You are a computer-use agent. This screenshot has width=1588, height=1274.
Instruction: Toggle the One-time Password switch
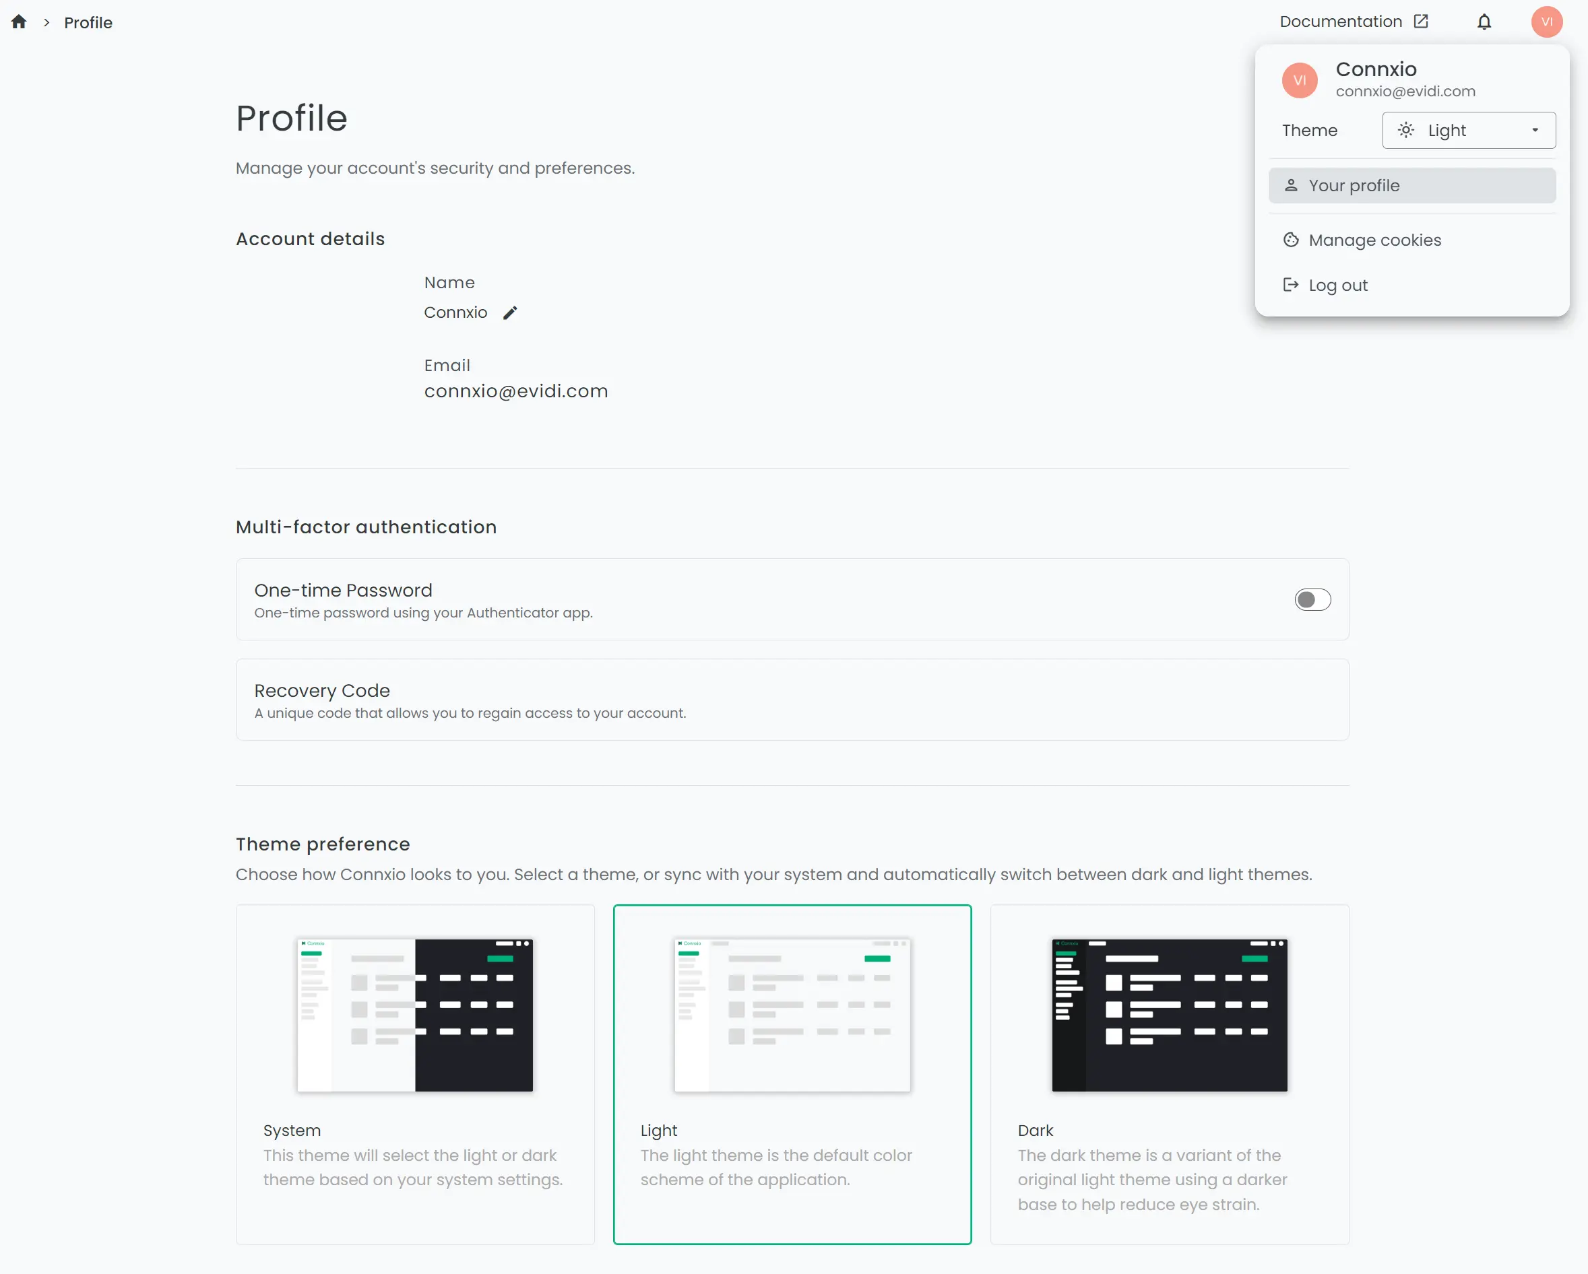(x=1312, y=599)
